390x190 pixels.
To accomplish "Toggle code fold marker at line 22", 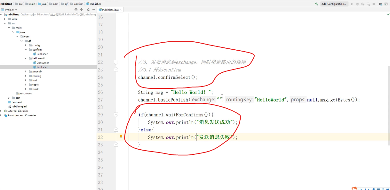I will click(116, 62).
